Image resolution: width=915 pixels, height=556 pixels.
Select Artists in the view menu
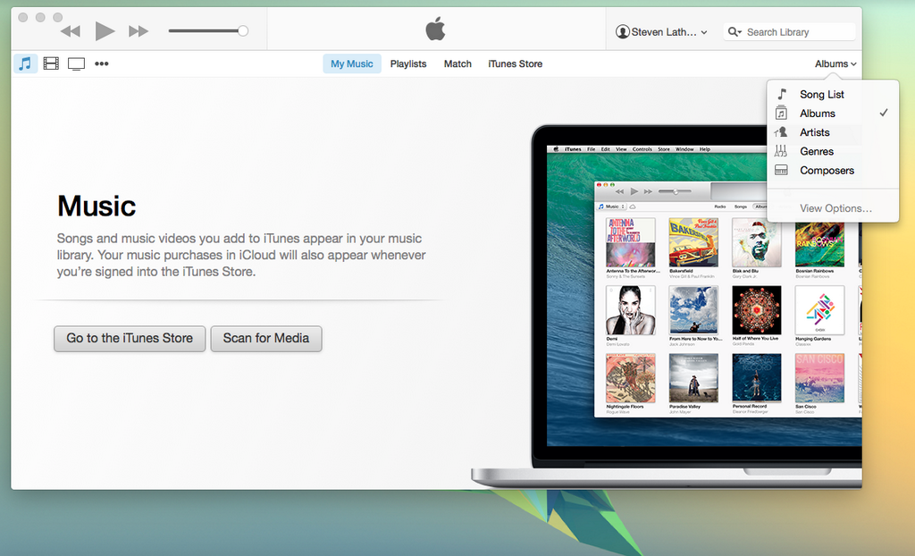point(815,132)
